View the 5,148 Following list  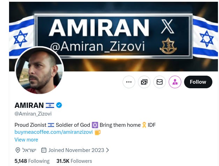tap(32, 161)
